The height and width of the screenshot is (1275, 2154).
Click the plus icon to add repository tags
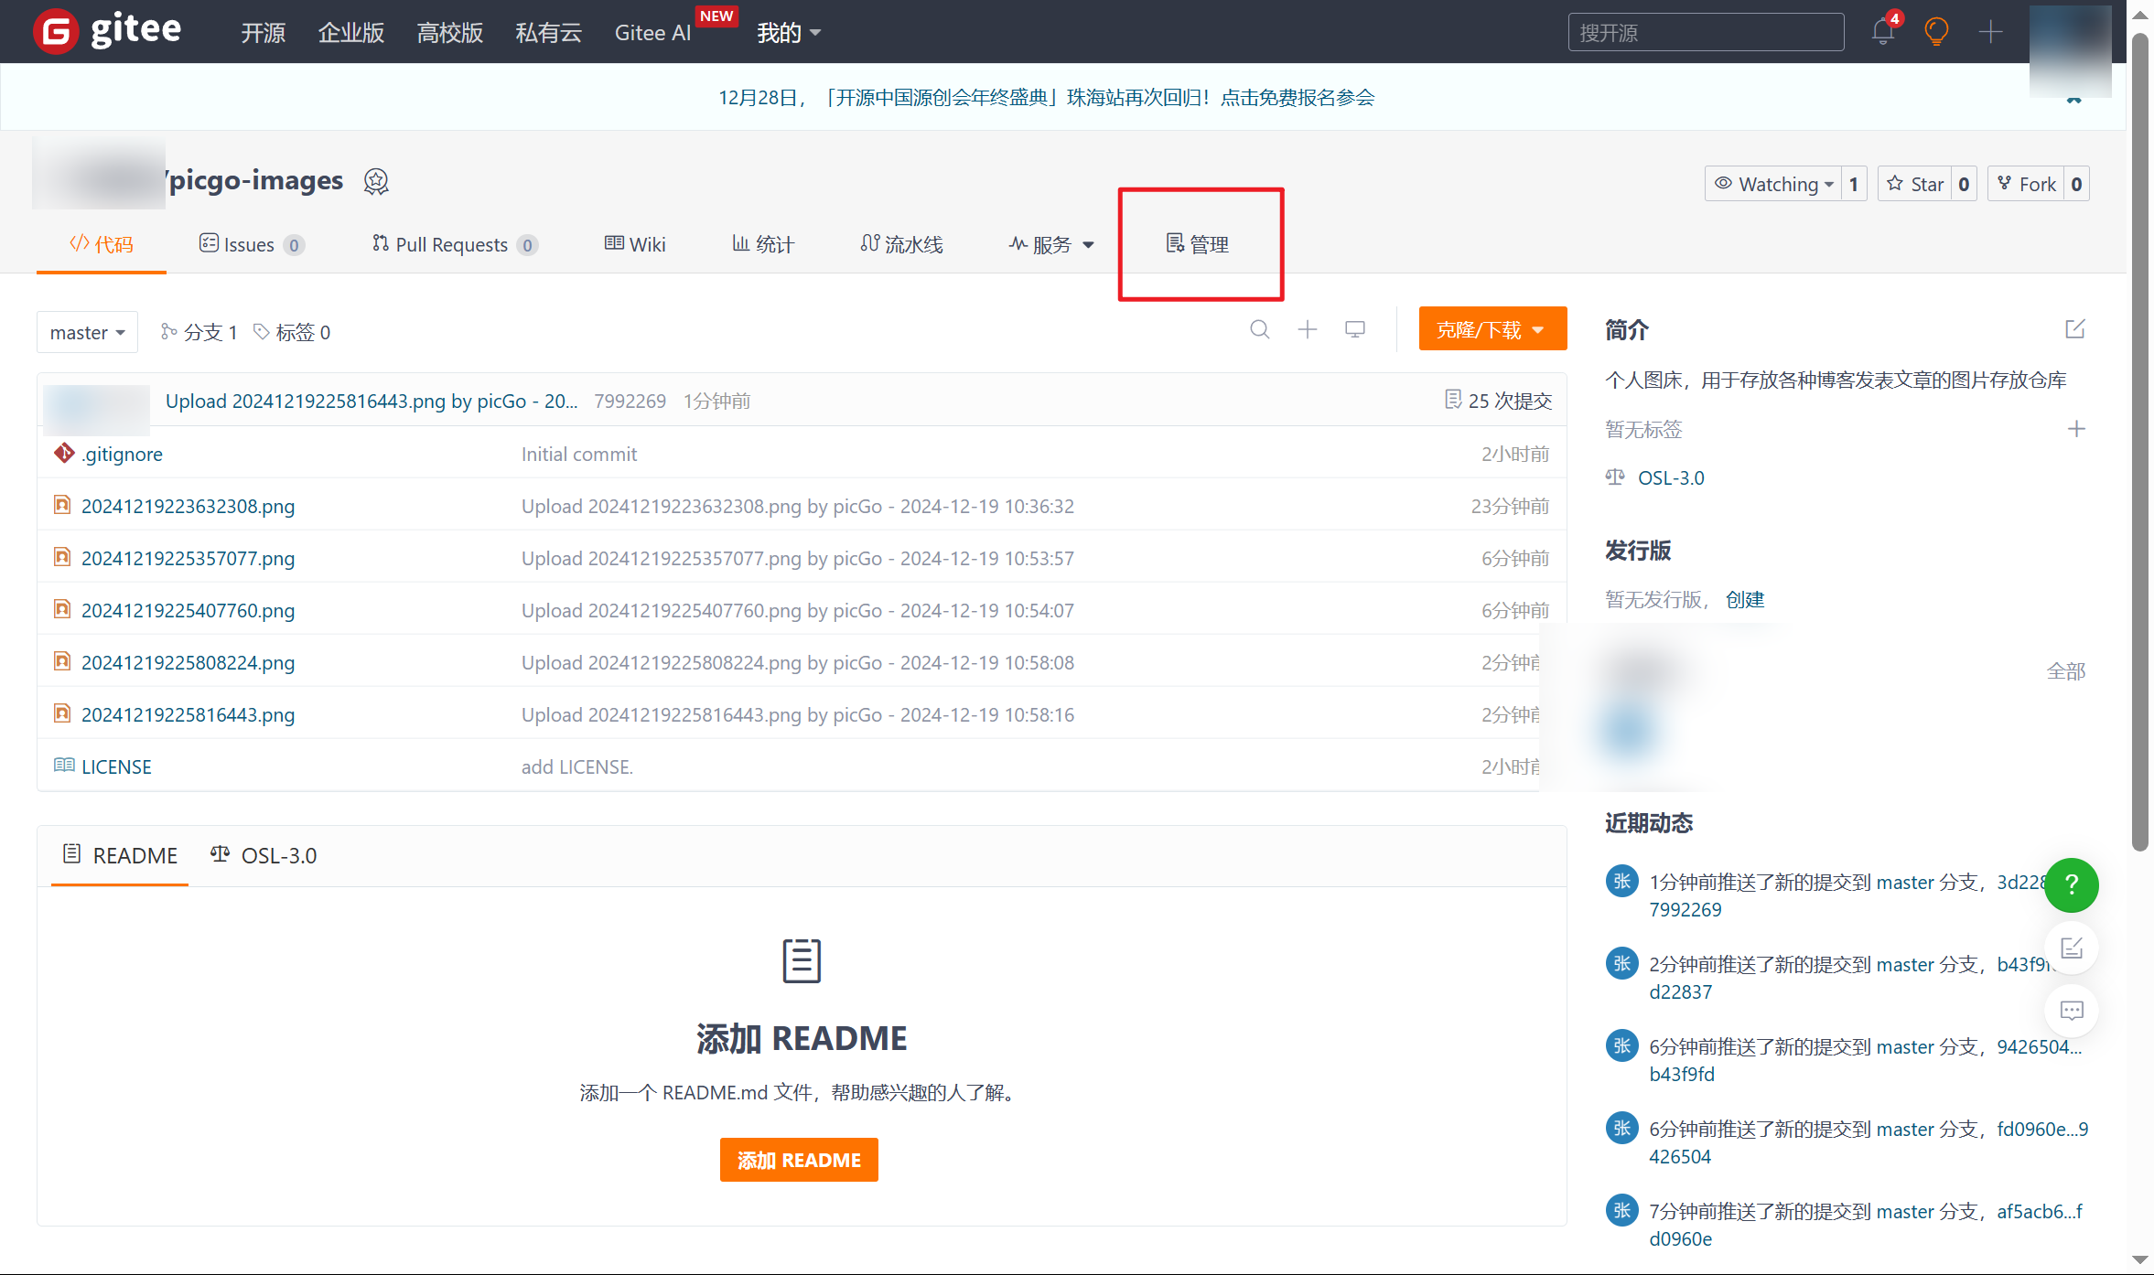point(2076,428)
